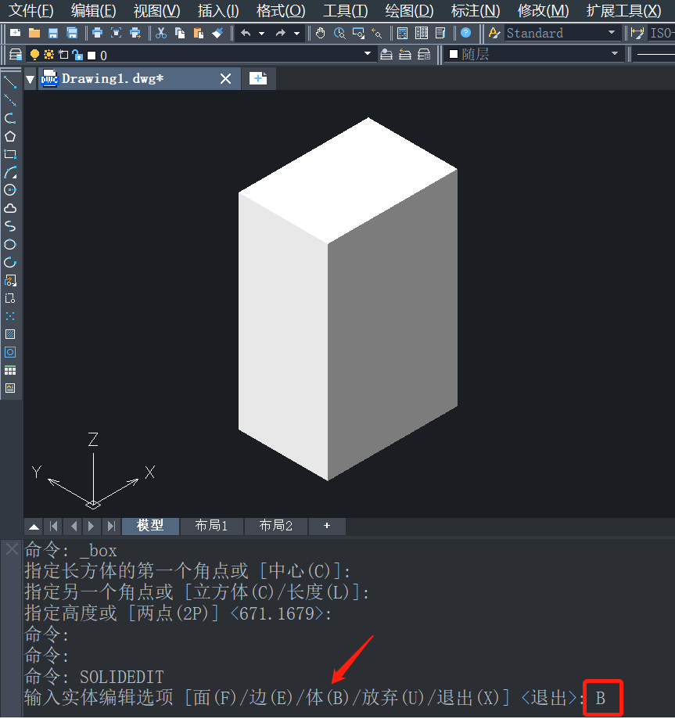
Task: Expand the 随层 color dropdown
Action: pyautogui.click(x=615, y=54)
